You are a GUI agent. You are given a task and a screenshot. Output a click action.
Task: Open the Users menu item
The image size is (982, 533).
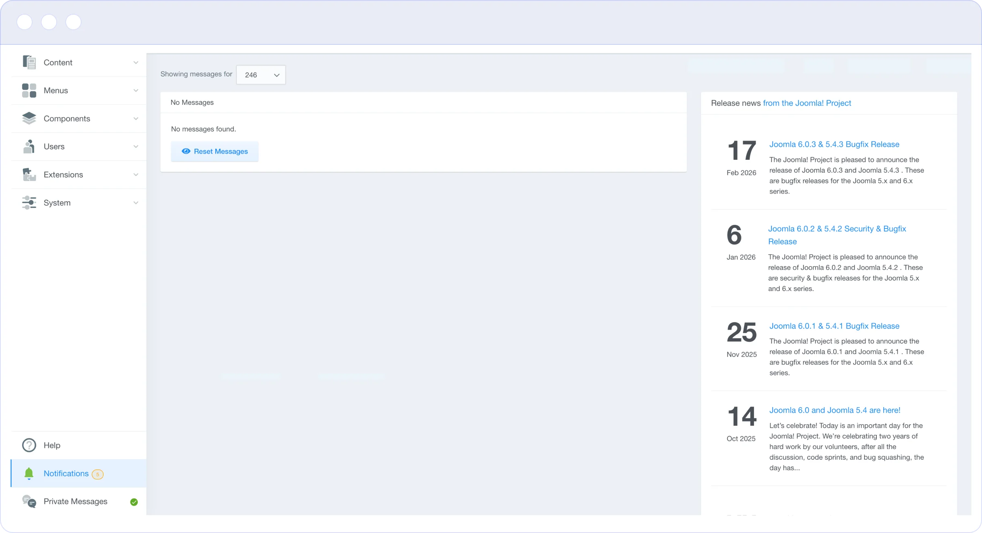(x=54, y=147)
